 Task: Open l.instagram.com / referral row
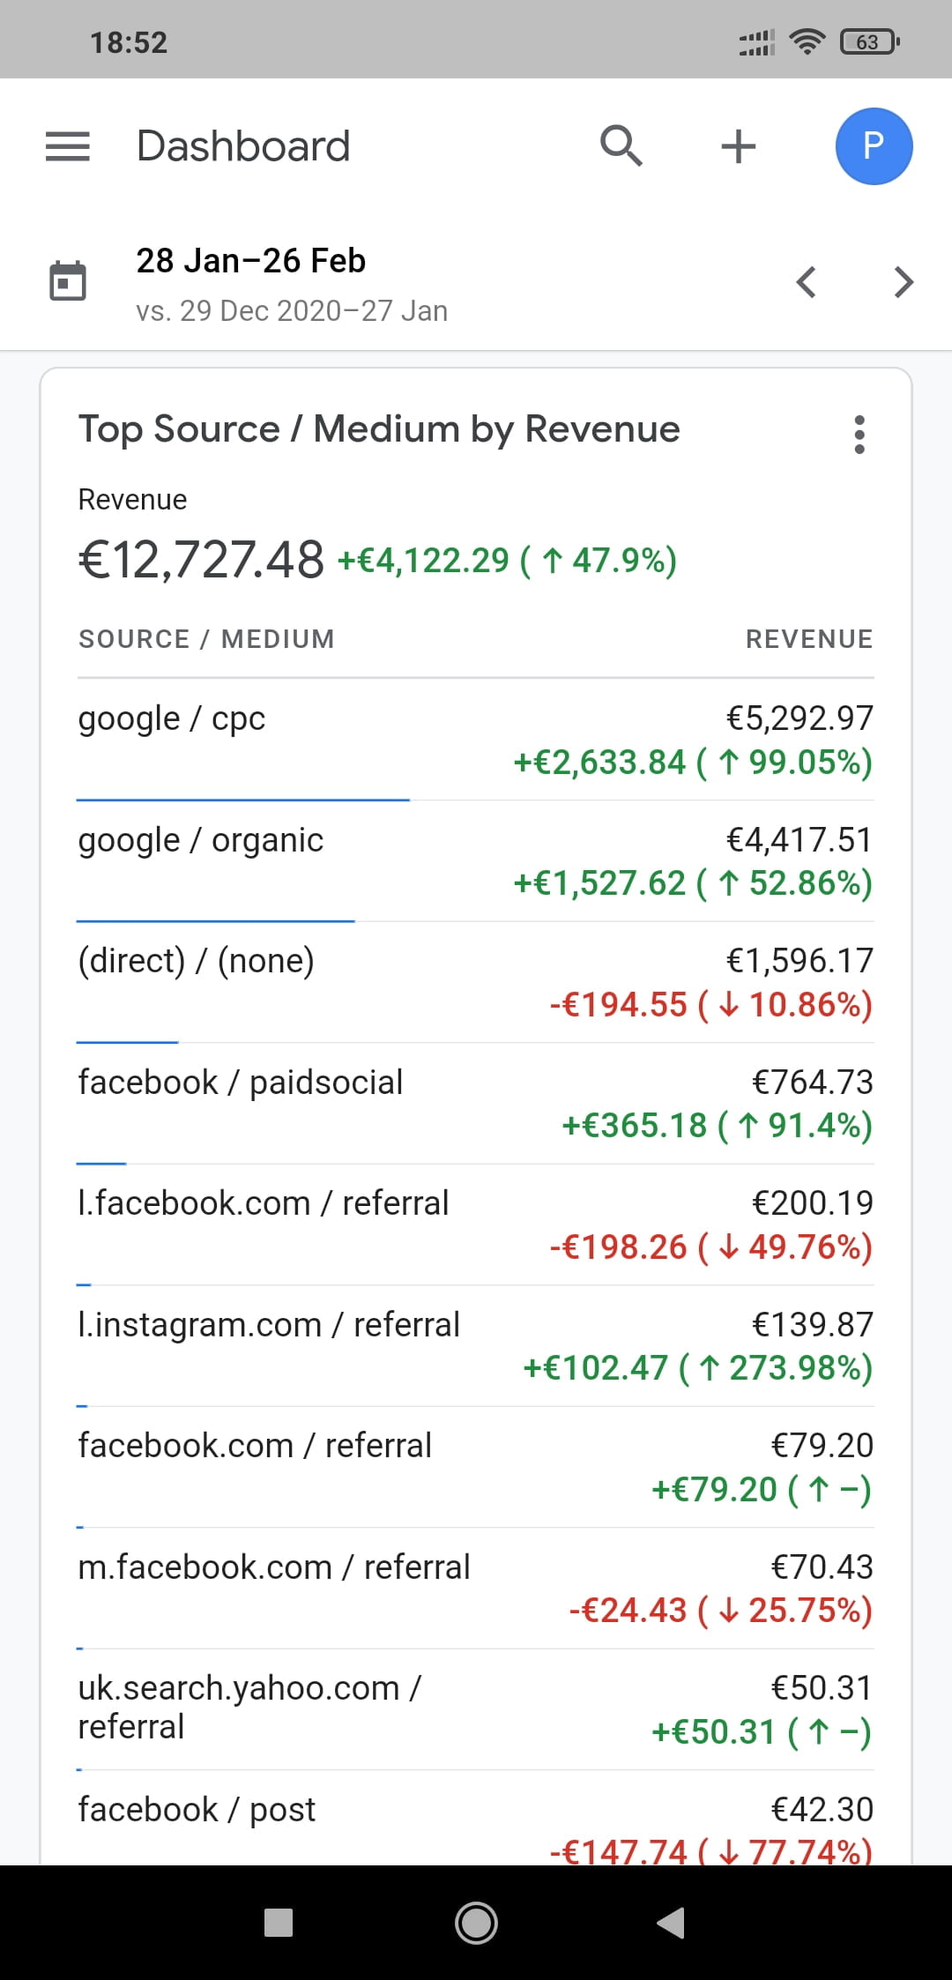tap(476, 1346)
